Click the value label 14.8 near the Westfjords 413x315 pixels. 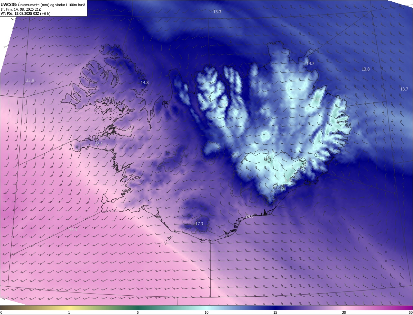(x=145, y=83)
